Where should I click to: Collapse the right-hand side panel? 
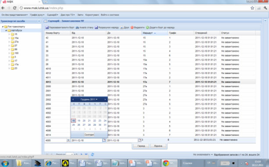tap(265, 21)
